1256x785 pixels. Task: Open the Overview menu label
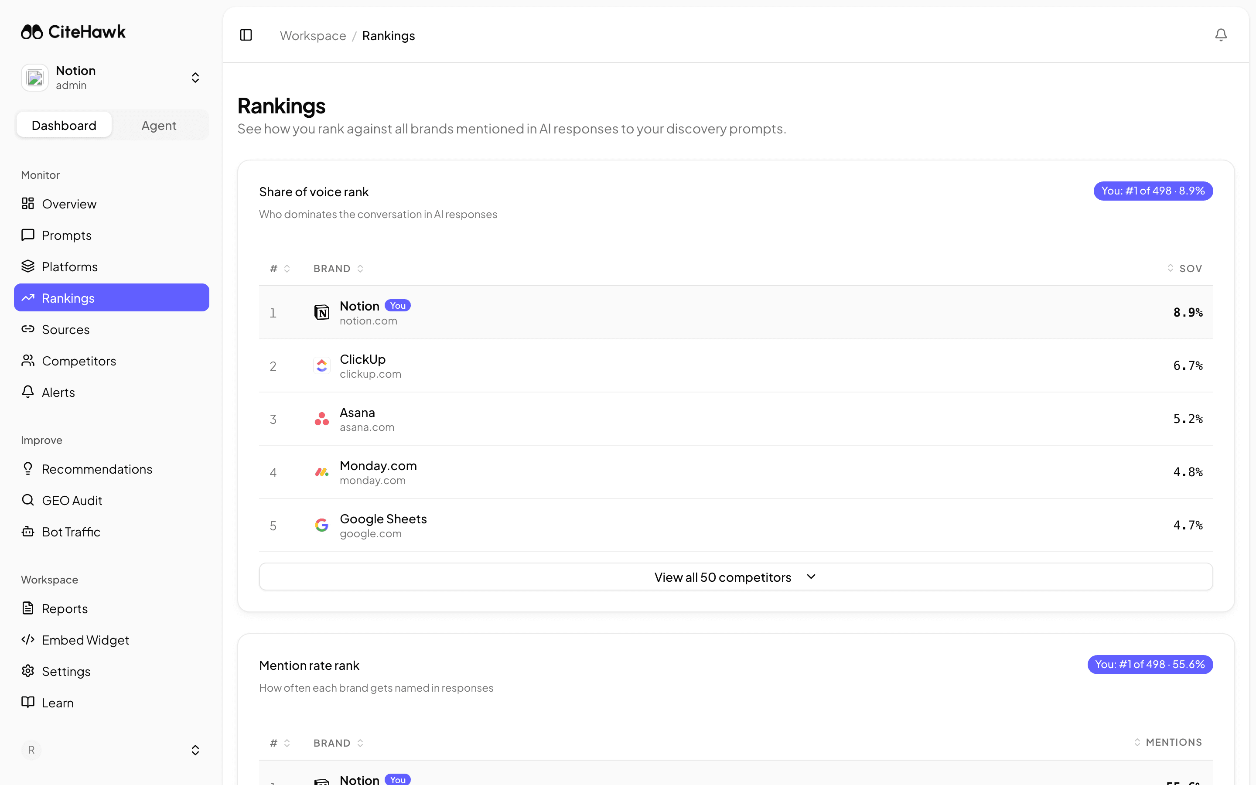coord(69,204)
